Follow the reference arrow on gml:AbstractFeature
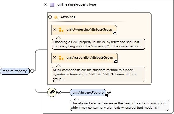This screenshot has height=114, width=174. point(106,96)
